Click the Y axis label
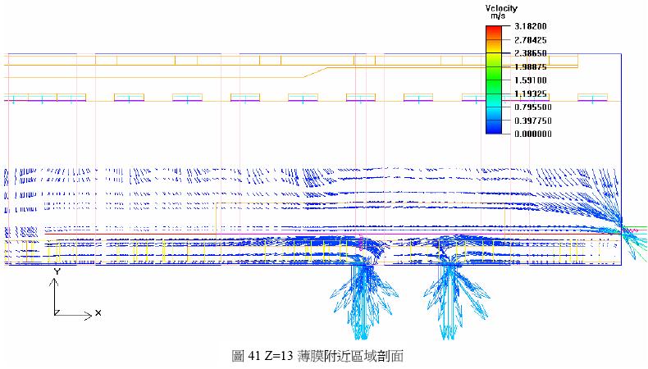Image resolution: width=648 pixels, height=369 pixels. tap(57, 271)
